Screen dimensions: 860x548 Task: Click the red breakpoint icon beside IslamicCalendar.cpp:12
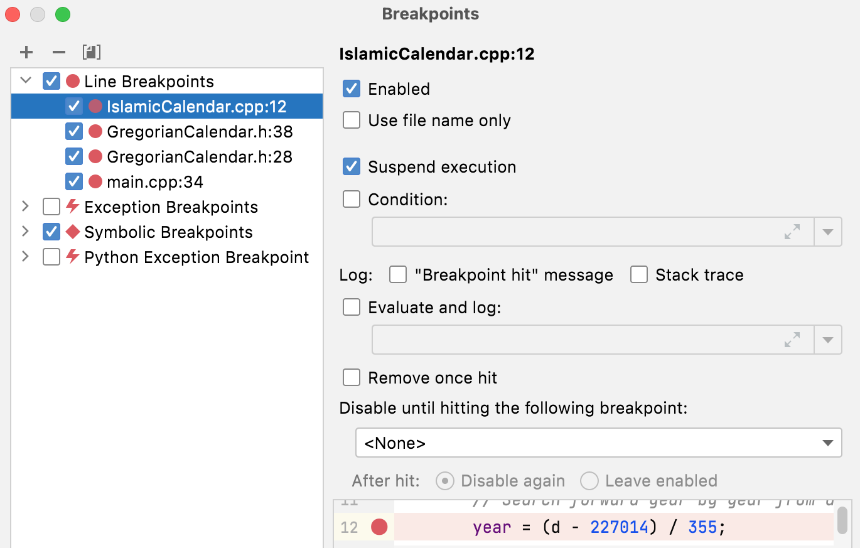(x=95, y=106)
